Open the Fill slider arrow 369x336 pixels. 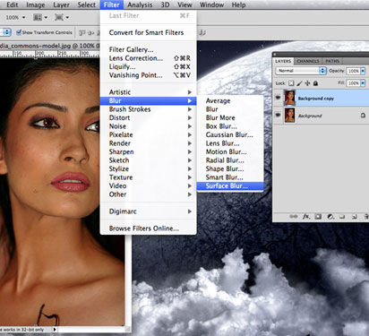click(x=363, y=83)
